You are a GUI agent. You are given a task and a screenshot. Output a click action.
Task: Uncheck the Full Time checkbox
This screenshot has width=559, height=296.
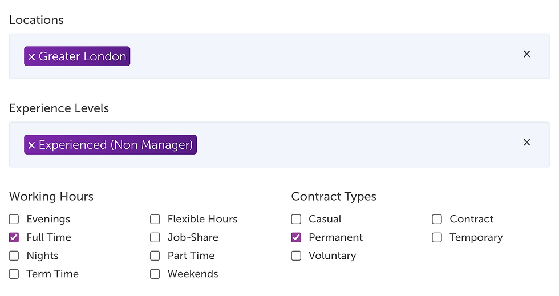[14, 237]
